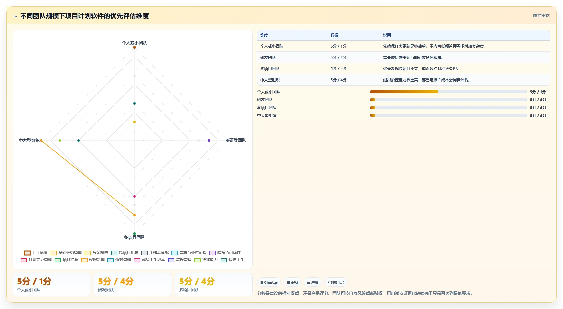Toggle the 跨项目汇总 legend item

[x=125, y=253]
